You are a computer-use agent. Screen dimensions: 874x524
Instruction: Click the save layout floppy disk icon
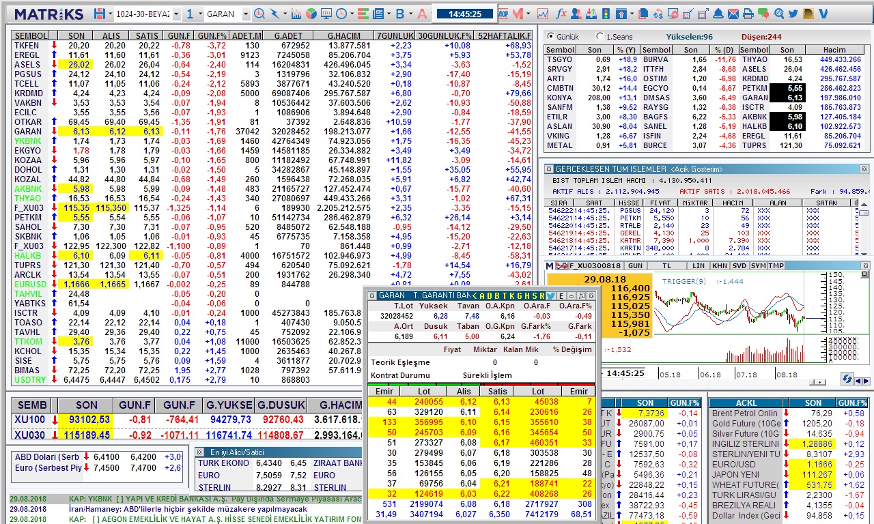click(100, 14)
